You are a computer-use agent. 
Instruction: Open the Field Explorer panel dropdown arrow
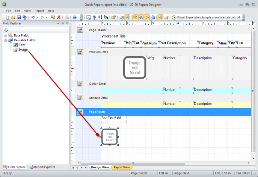click(x=58, y=23)
